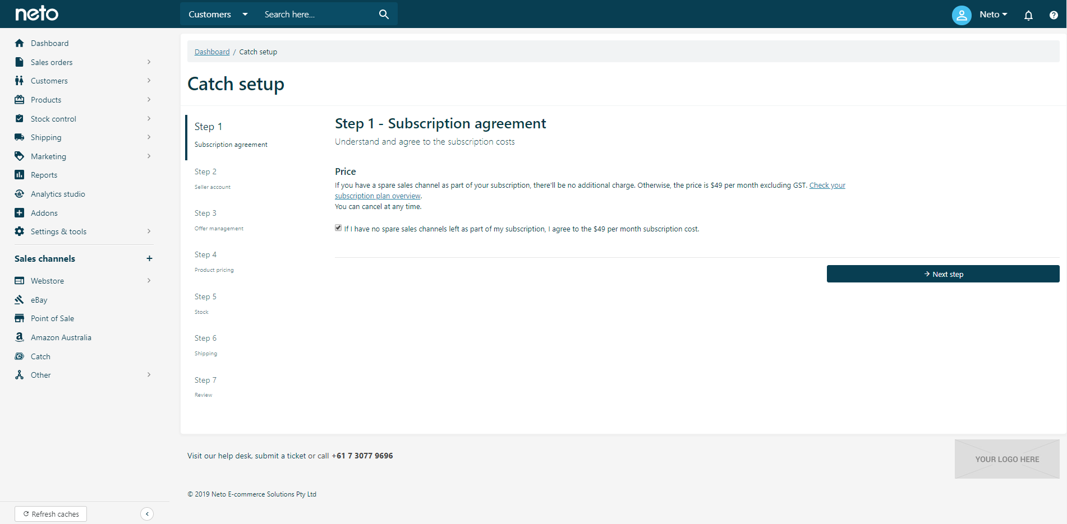Image resolution: width=1067 pixels, height=524 pixels.
Task: Open the Customers search scope dropdown
Action: click(x=218, y=14)
